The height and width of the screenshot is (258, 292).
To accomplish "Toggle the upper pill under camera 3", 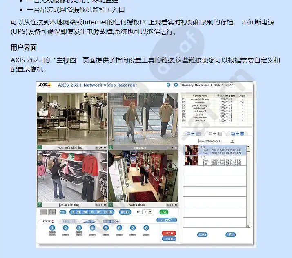I will tap(79, 233).
